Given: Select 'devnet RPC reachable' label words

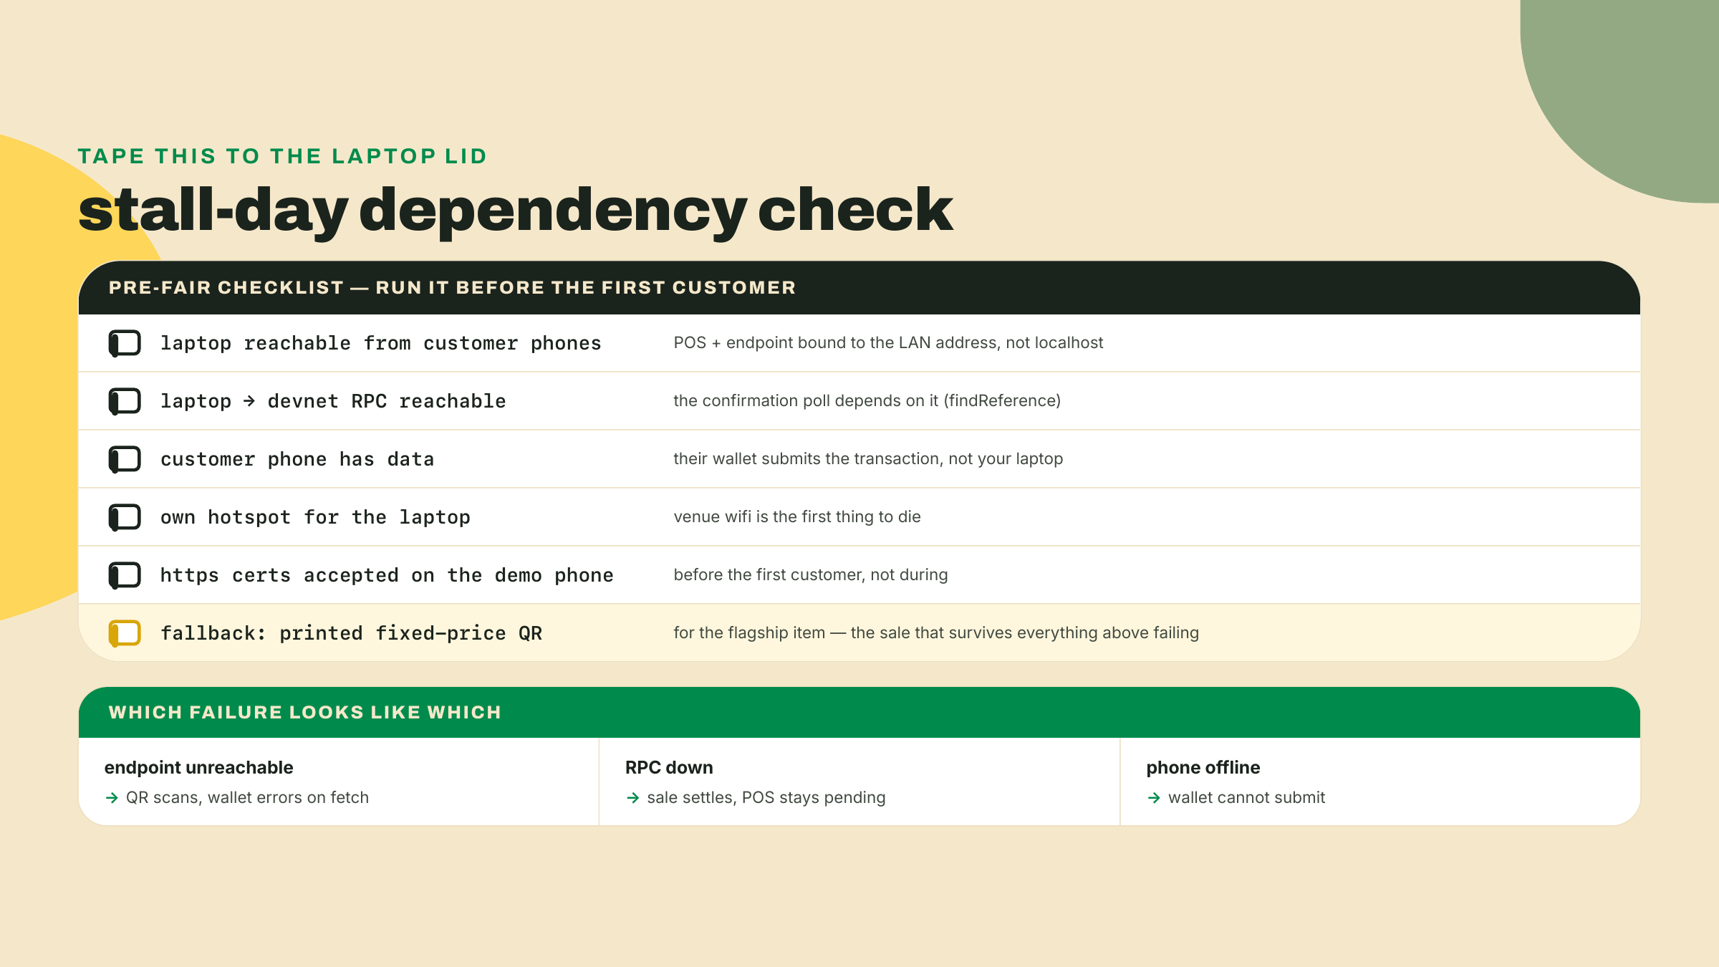Looking at the screenshot, I should 387,401.
